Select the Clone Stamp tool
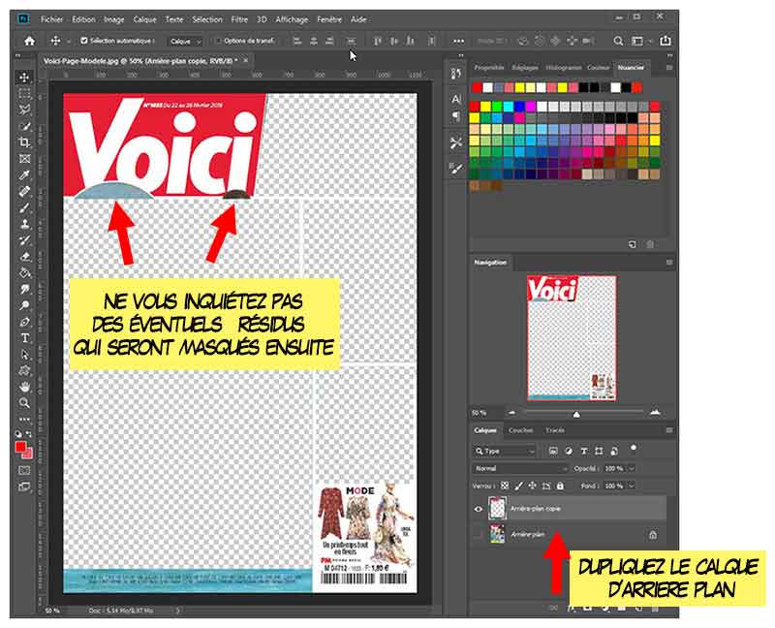Image resolution: width=775 pixels, height=628 pixels. (23, 224)
